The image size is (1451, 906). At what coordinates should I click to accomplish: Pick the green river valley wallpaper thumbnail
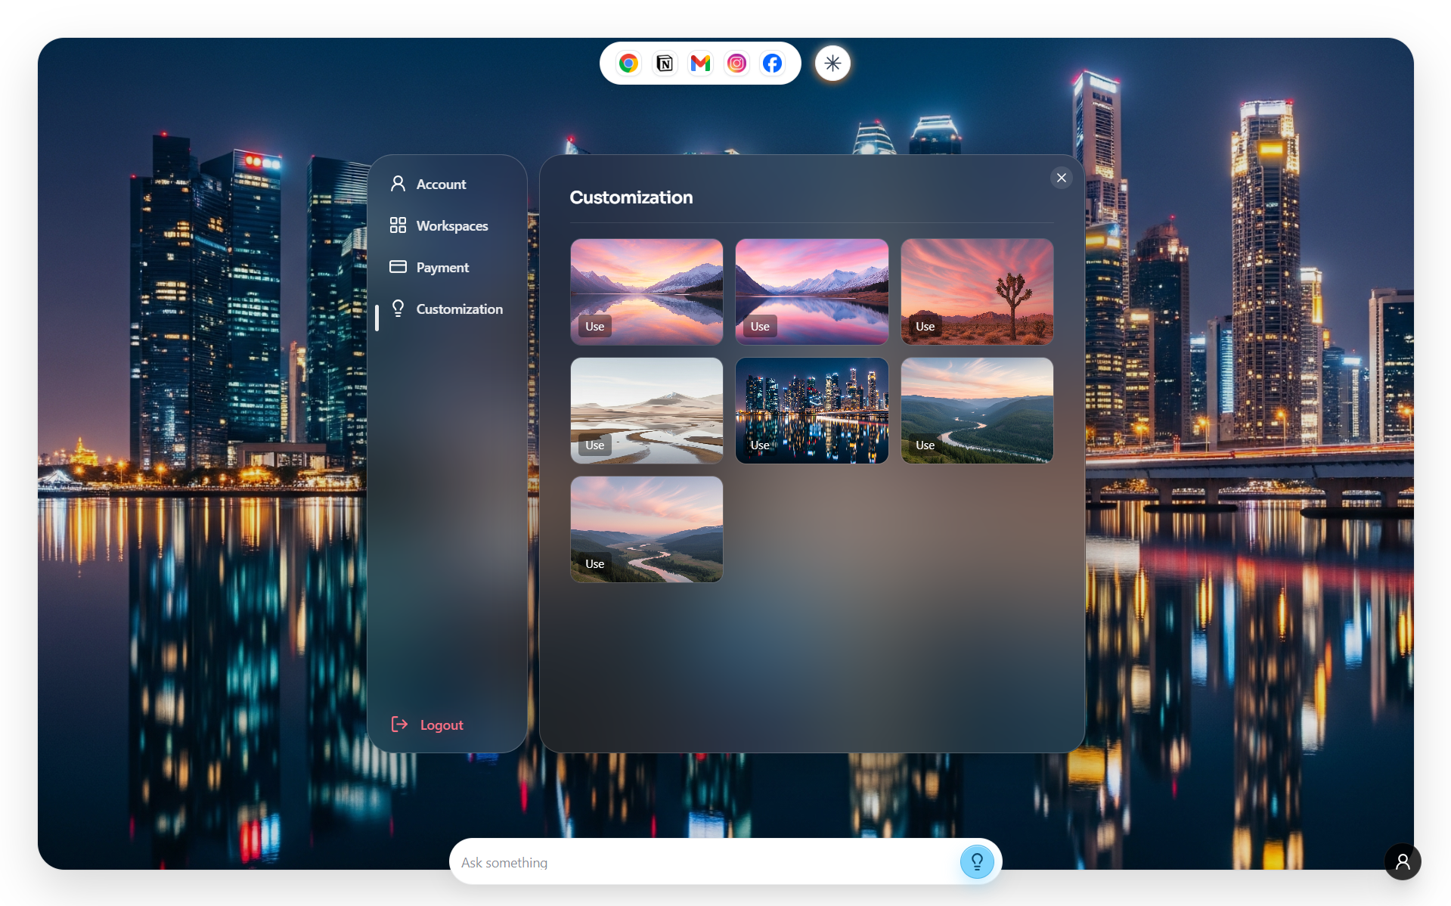point(976,410)
